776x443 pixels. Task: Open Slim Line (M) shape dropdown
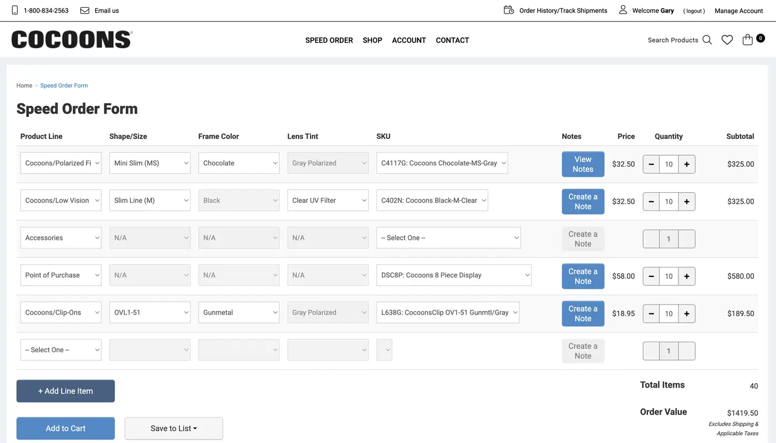(x=150, y=200)
